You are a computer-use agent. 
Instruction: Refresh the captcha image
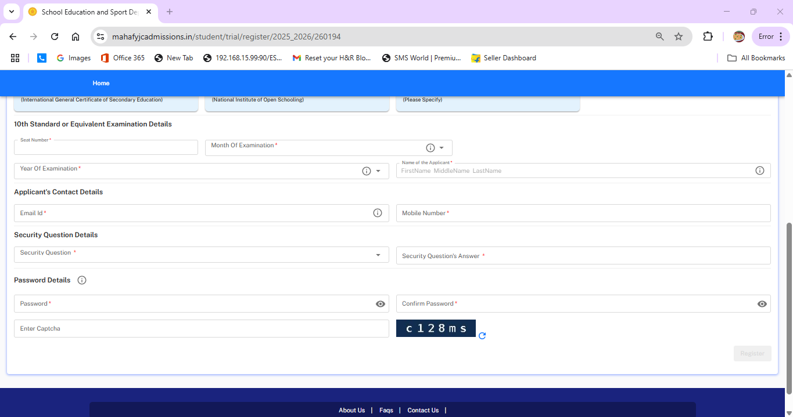coord(482,335)
